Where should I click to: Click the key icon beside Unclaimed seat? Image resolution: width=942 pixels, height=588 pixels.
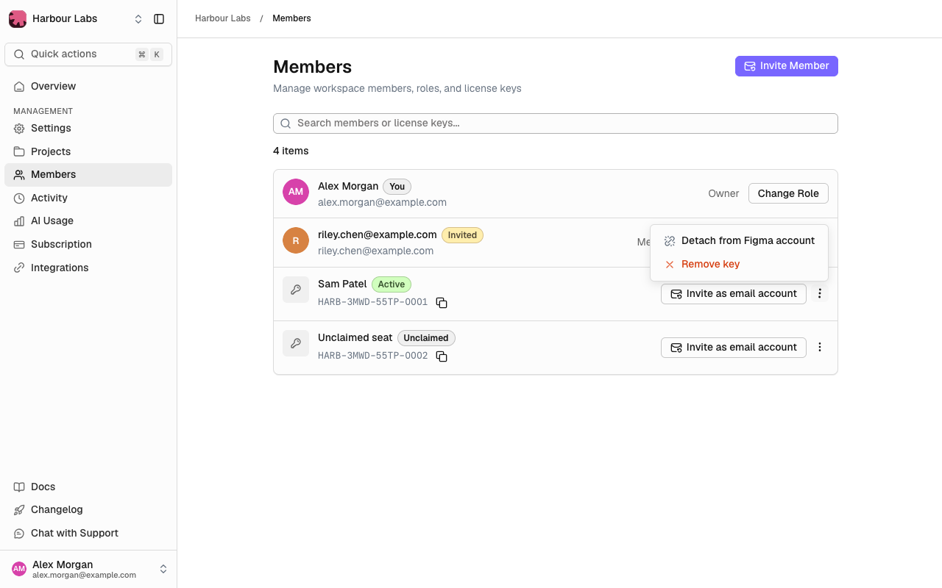[x=296, y=343]
